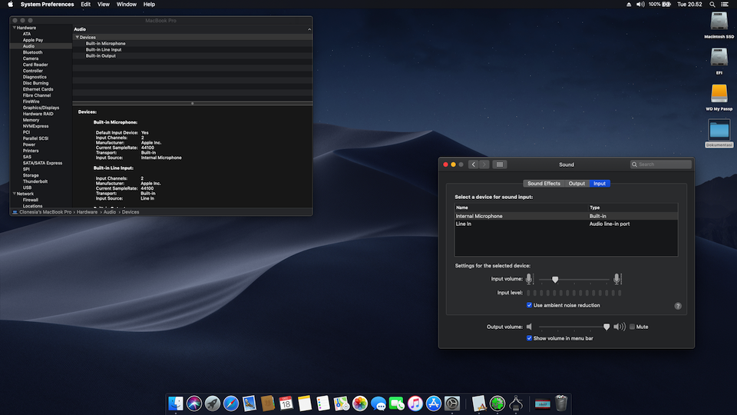Click the Show All grid icon in Sound
This screenshot has width=737, height=415.
coord(499,164)
